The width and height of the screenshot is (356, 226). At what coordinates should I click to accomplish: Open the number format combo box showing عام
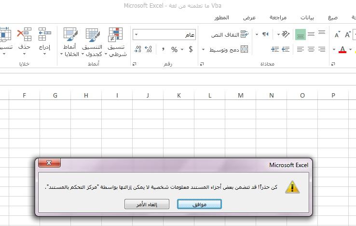(x=164, y=35)
